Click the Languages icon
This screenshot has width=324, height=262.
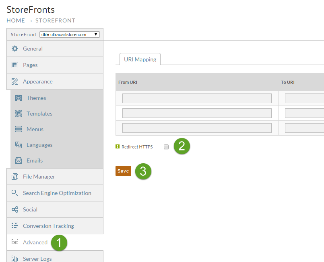(19, 145)
